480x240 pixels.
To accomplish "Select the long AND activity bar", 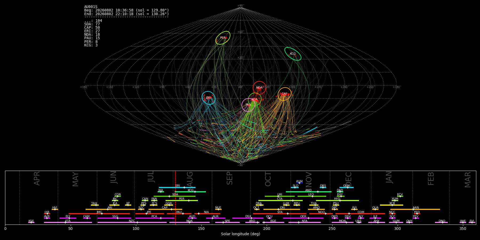I will 309,192.
